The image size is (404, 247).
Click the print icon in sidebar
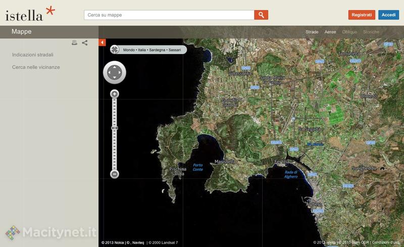pyautogui.click(x=74, y=42)
